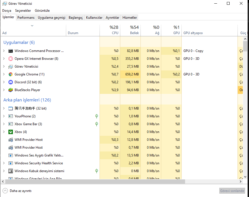Click the Görevi sonlandır button
This screenshot has height=197, width=249.
click(232, 191)
